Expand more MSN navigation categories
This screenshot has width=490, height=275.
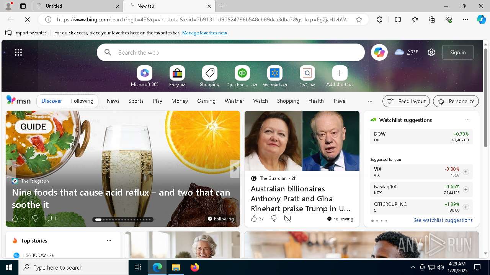click(370, 101)
